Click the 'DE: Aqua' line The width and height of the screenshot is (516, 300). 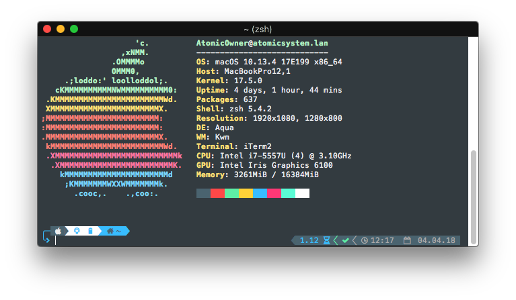[x=215, y=128]
